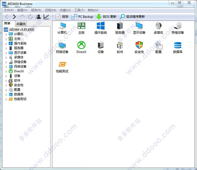Viewport: 197px width, 170px height.
Task: Click the user silhouette toolbar icon
Action: 38,17
